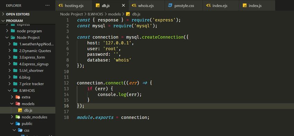Click the JS icon on db.js tab
294x136 pixels.
click(98, 6)
